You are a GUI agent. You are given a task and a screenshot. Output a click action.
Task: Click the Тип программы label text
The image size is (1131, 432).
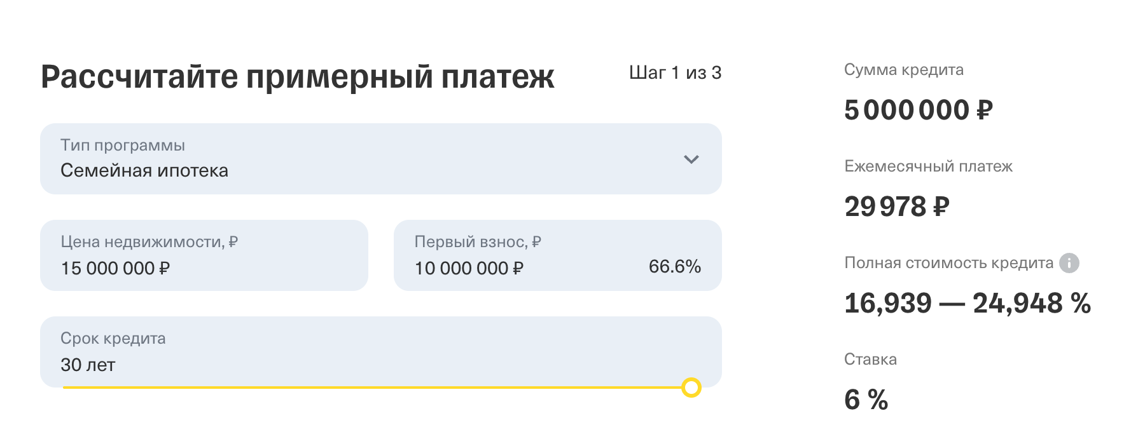123,145
